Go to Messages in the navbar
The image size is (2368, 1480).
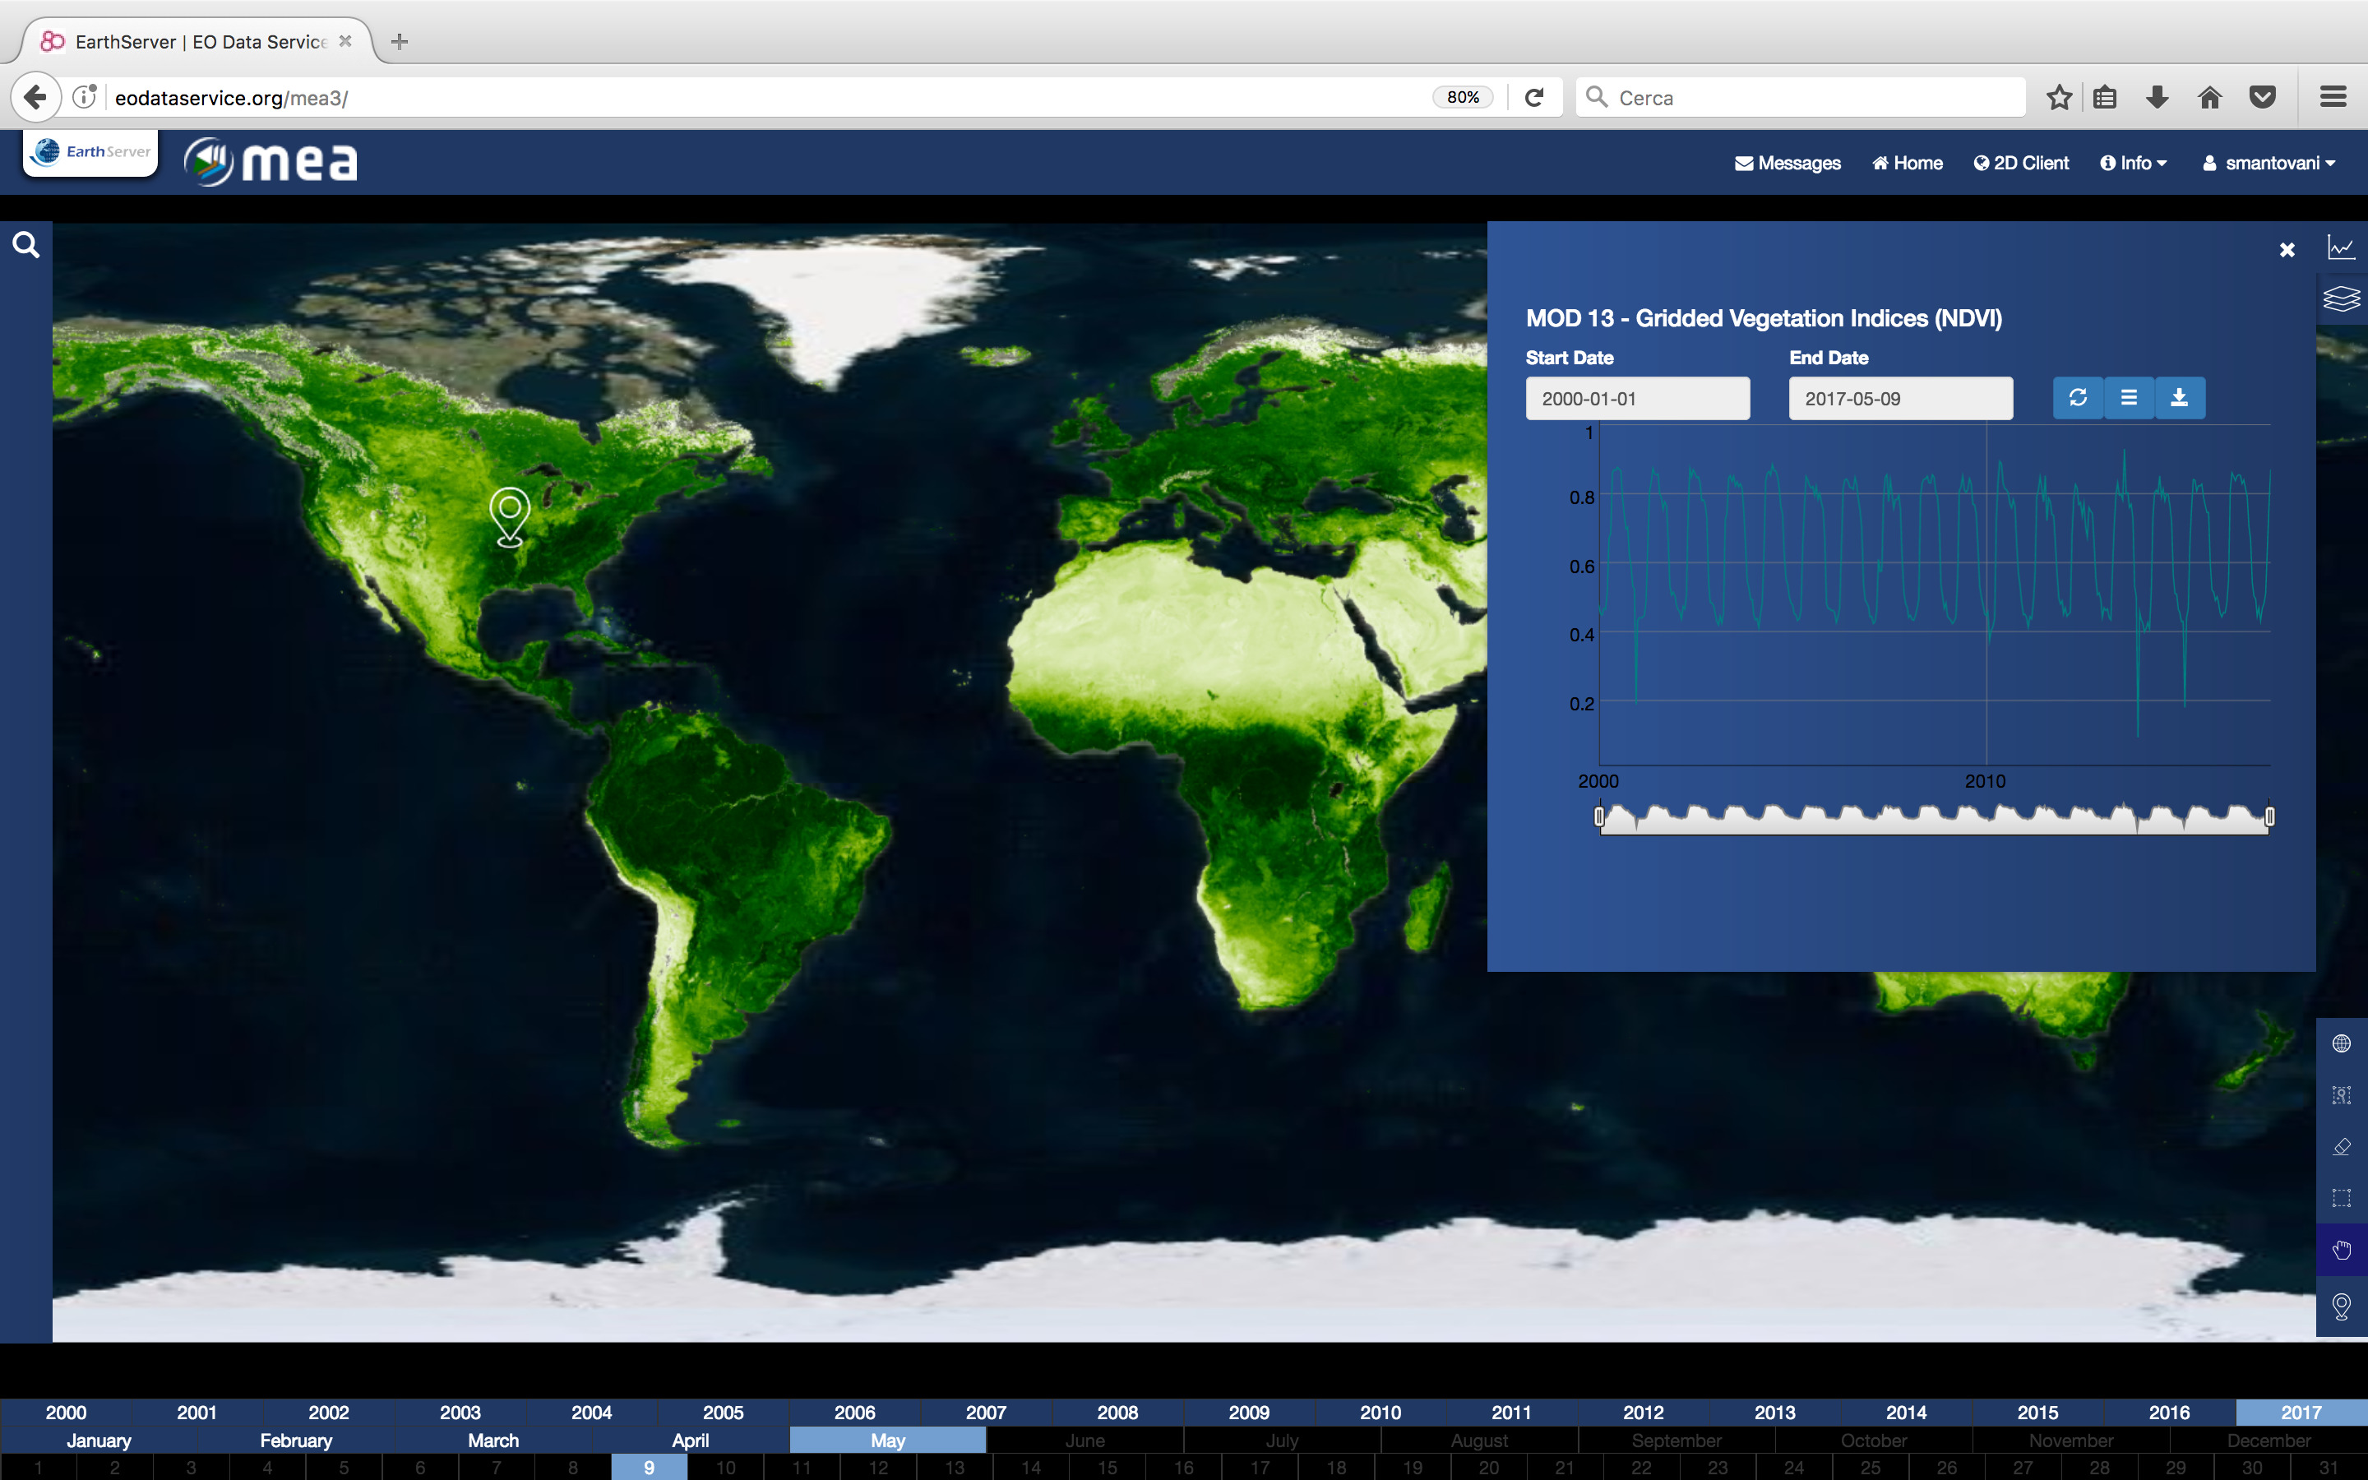pyautogui.click(x=1788, y=163)
